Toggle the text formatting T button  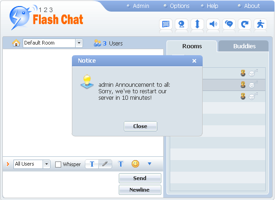click(x=92, y=164)
